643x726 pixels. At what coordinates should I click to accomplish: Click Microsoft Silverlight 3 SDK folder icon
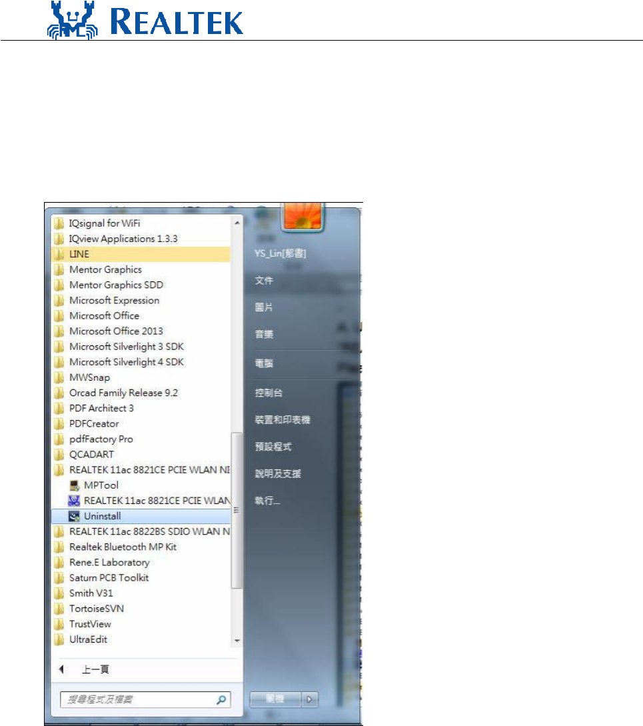click(x=59, y=346)
